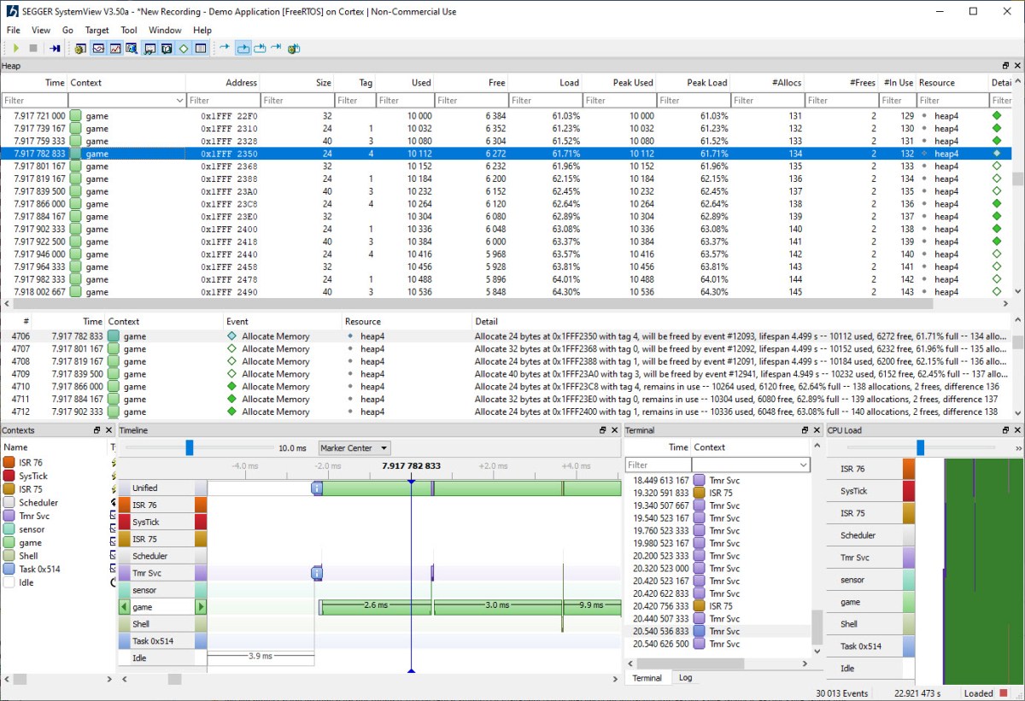The width and height of the screenshot is (1025, 701).
Task: Click the Timeline zoom slider handle
Action: click(x=190, y=448)
